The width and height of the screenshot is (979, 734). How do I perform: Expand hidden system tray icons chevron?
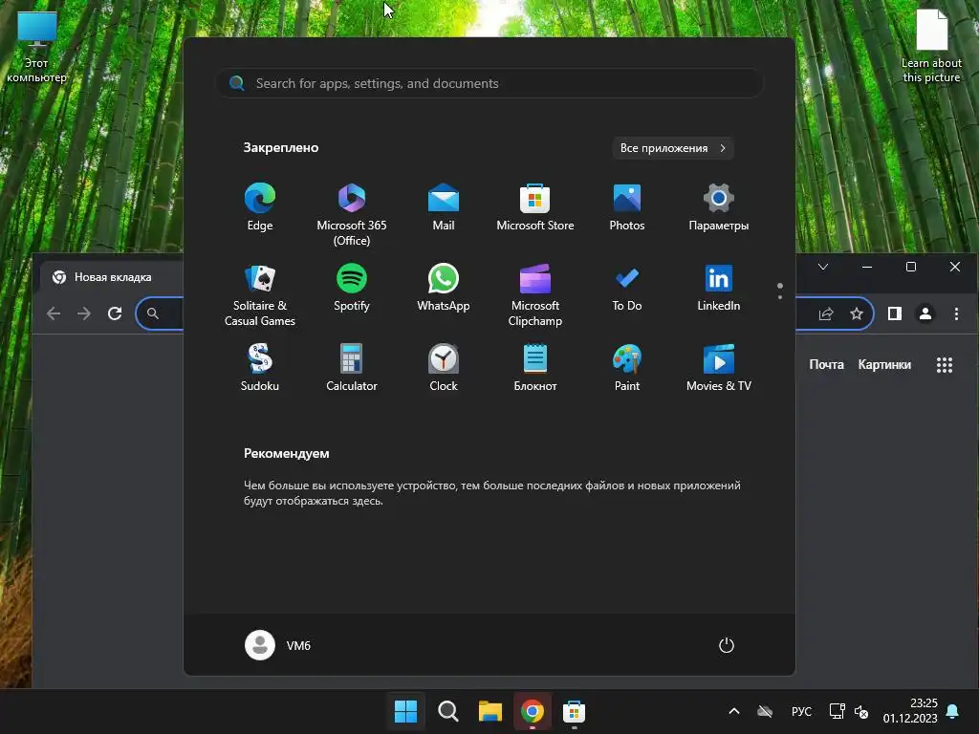[734, 711]
